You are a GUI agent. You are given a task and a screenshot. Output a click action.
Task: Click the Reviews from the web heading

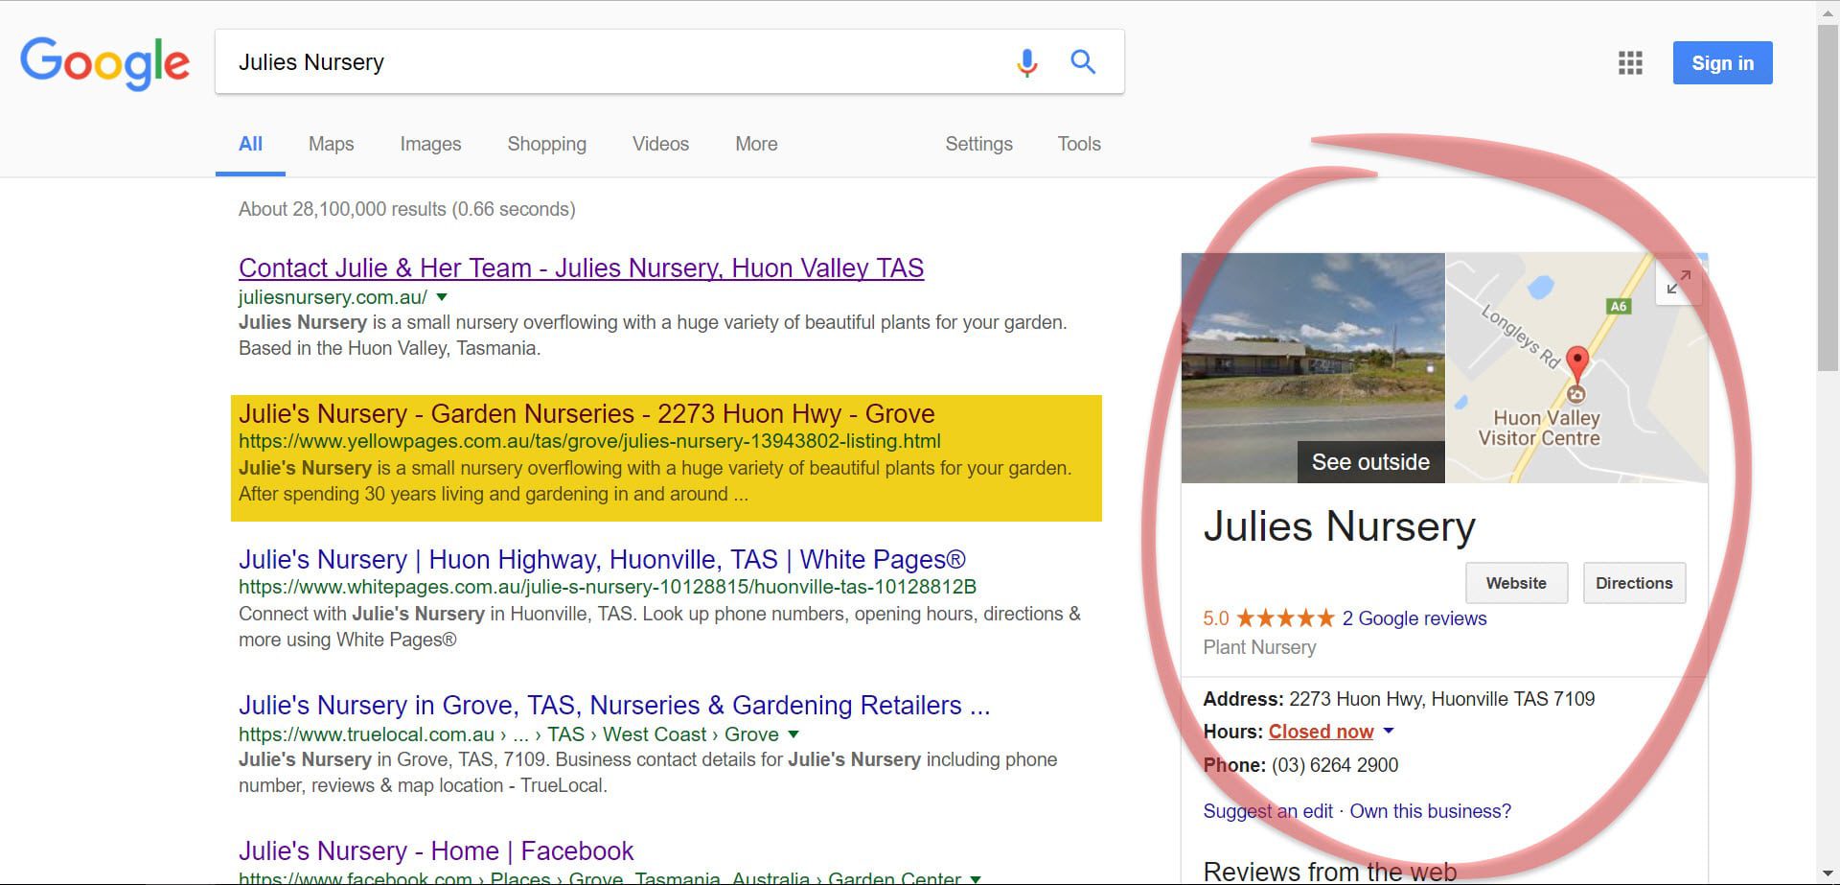pos(1330,872)
